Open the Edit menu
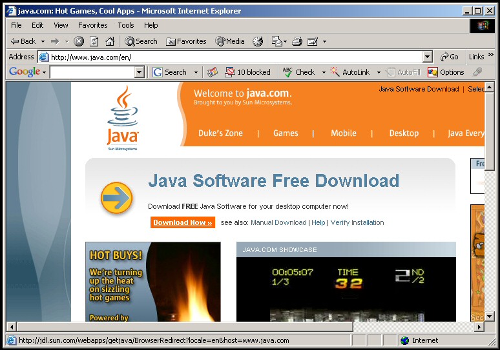 pyautogui.click(x=37, y=25)
